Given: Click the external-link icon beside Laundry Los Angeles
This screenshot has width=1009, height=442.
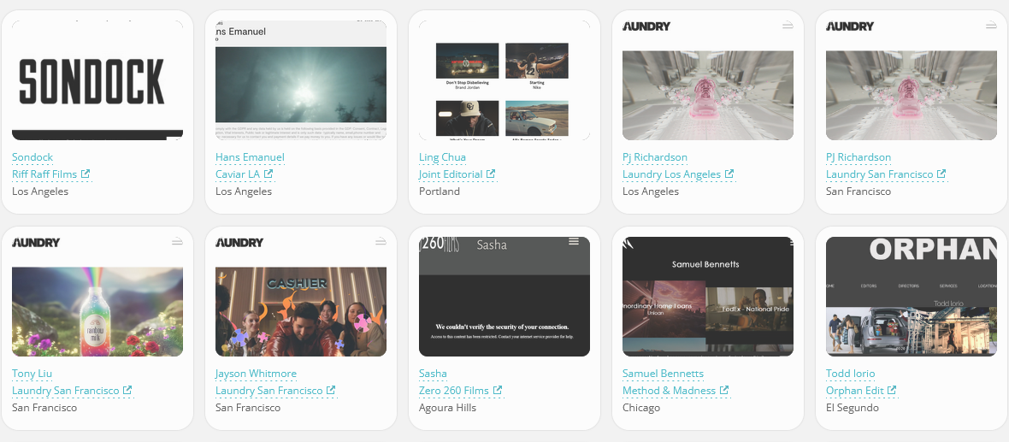Looking at the screenshot, I should click(x=729, y=174).
